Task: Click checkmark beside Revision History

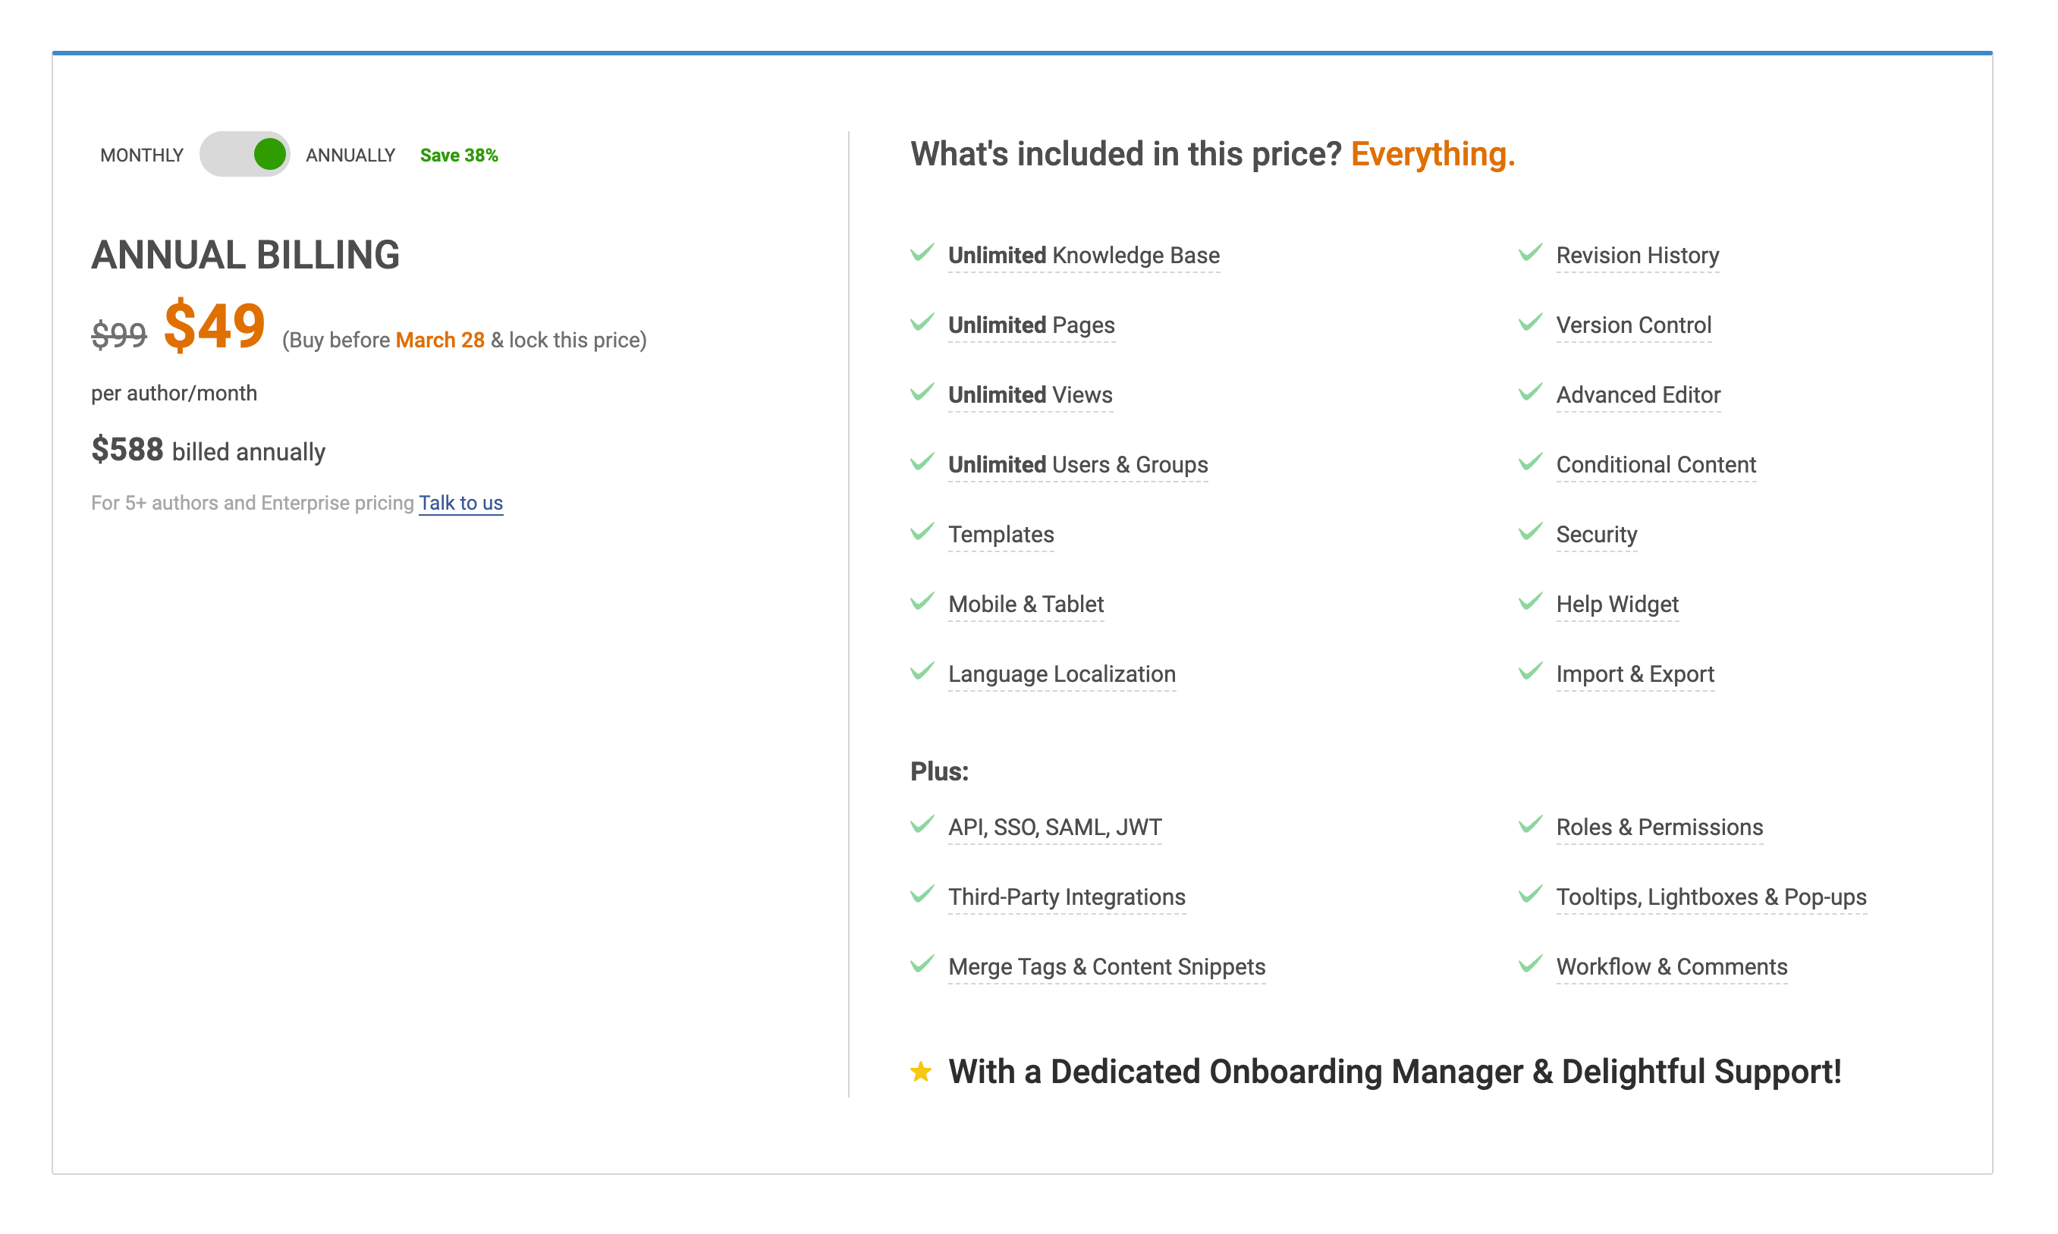Action: pos(1531,253)
